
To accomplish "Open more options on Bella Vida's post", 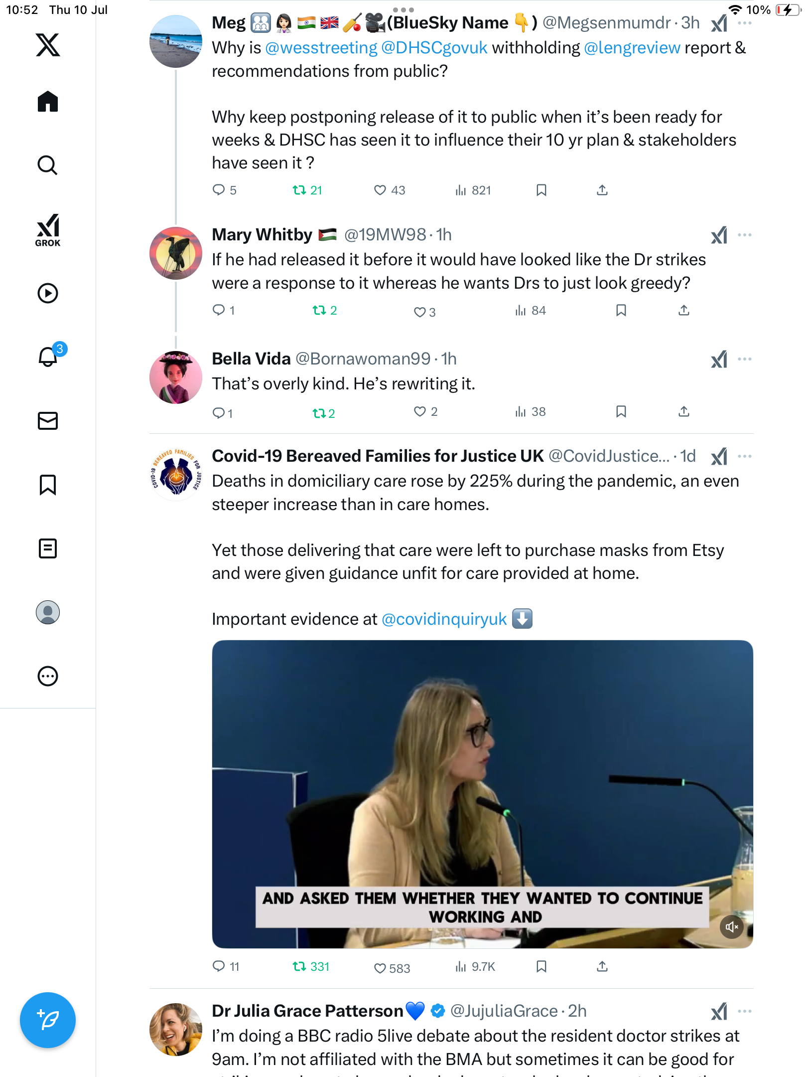I will pos(745,359).
